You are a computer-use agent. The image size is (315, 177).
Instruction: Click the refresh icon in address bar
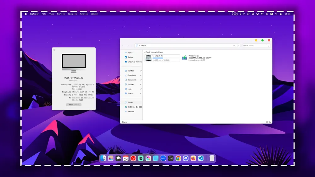[238, 46]
